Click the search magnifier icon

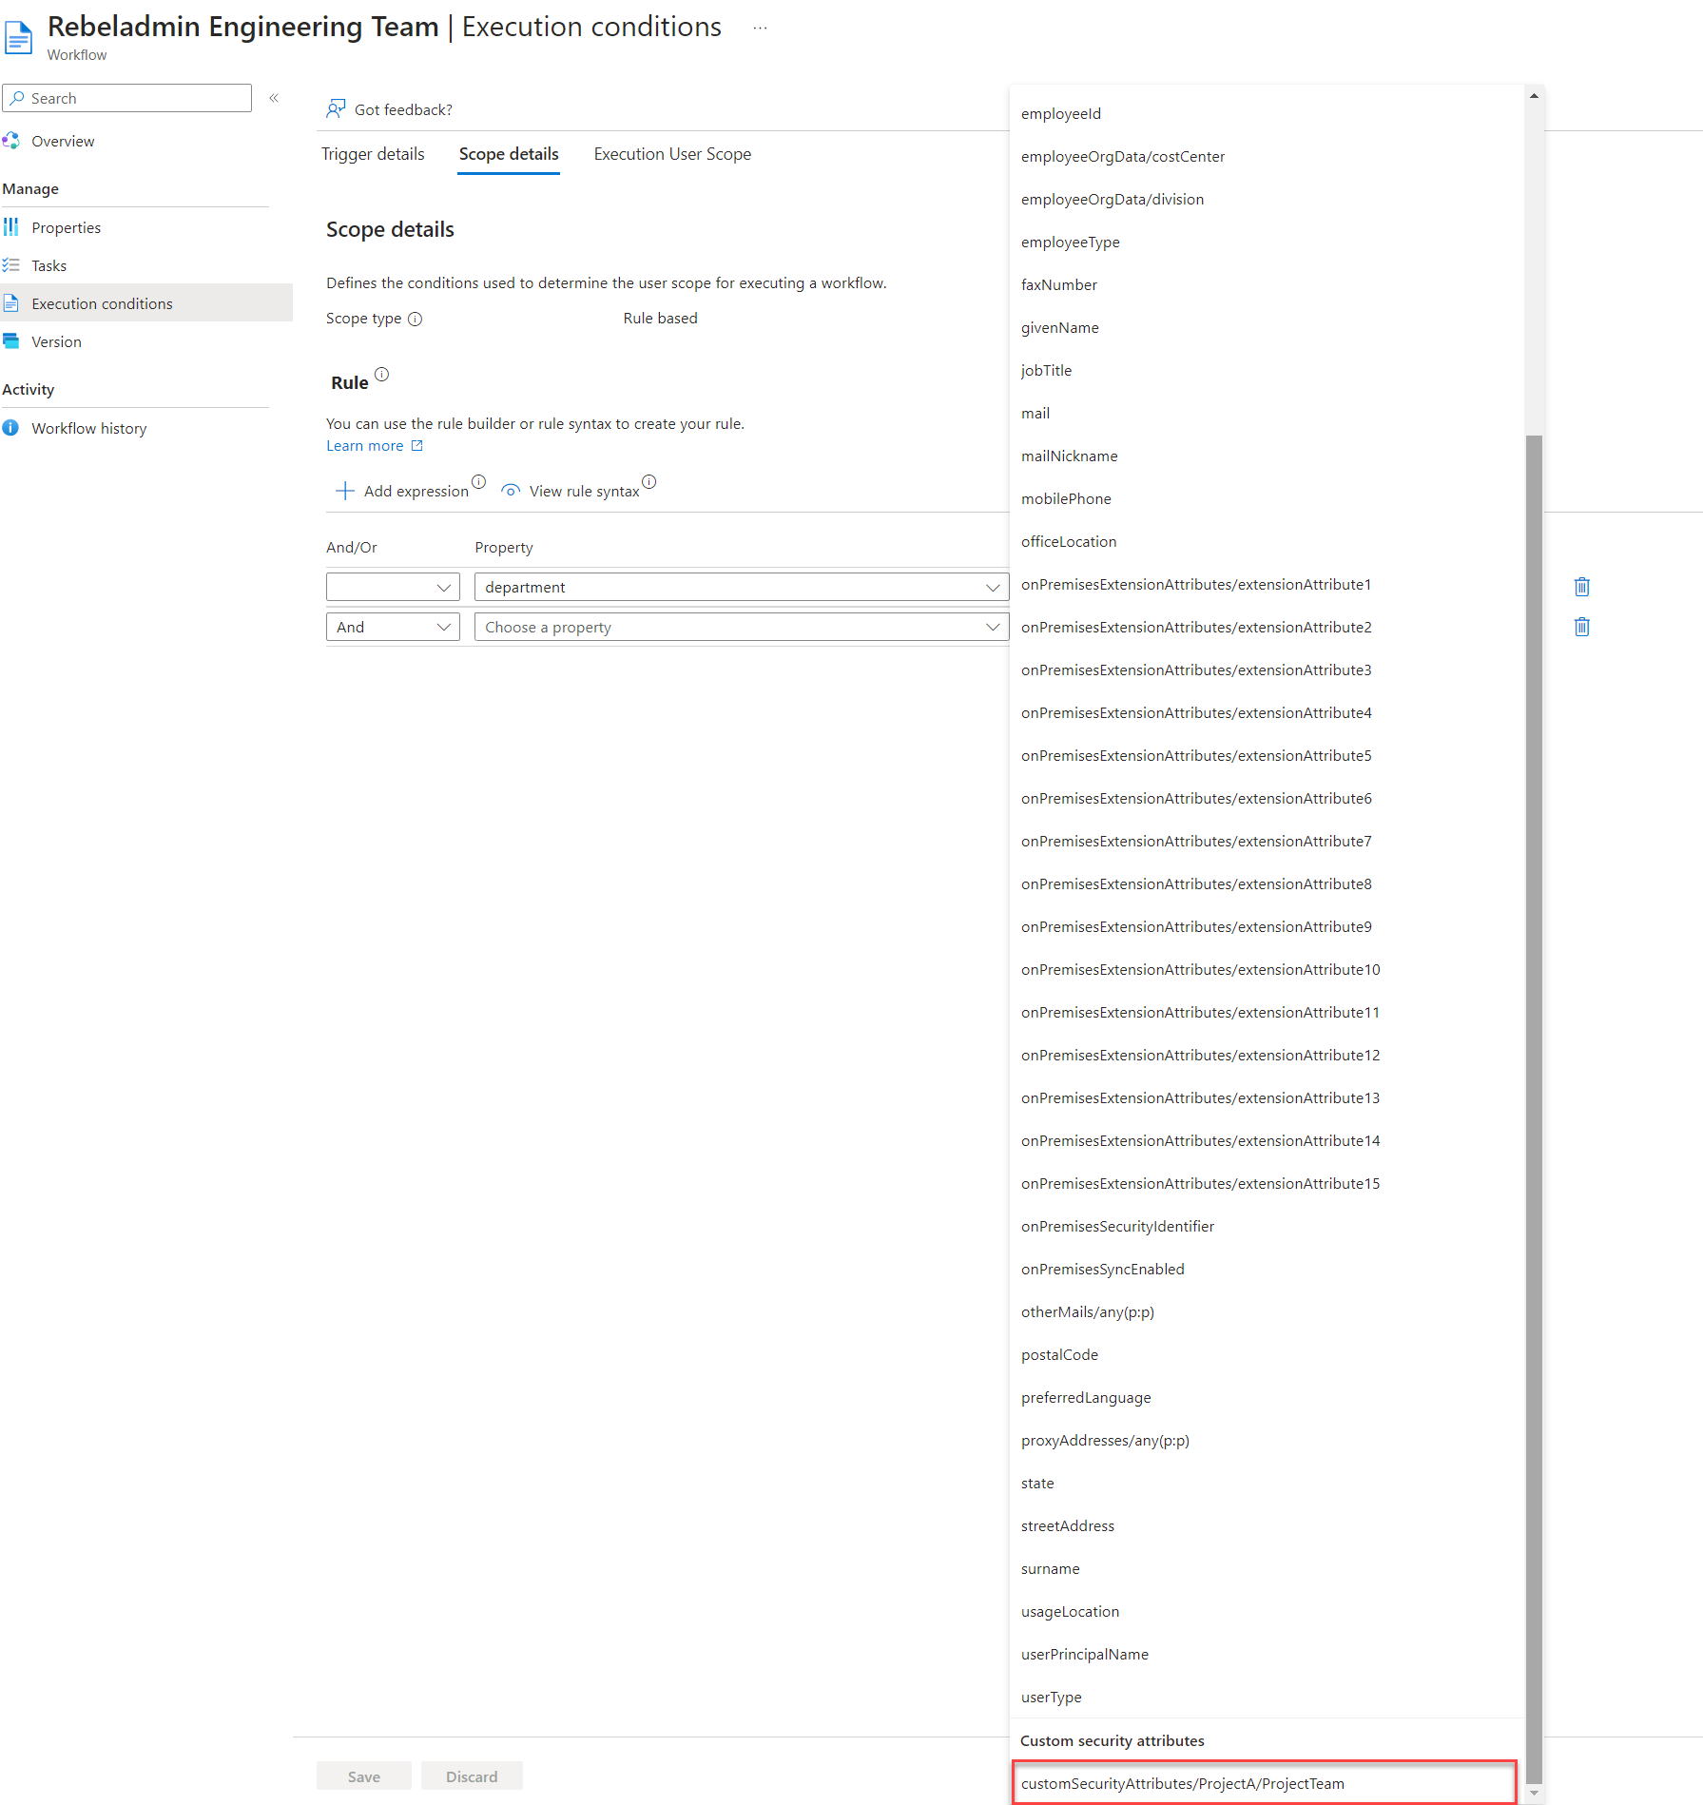coord(17,98)
